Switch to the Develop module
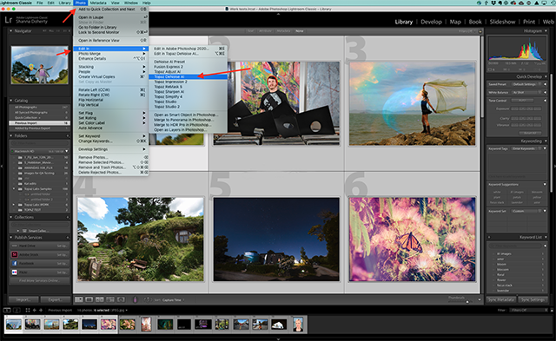Image resolution: width=556 pixels, height=341 pixels. 431,22
